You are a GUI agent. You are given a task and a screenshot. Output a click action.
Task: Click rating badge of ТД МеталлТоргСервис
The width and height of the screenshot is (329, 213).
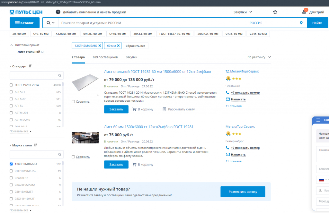[228, 79]
